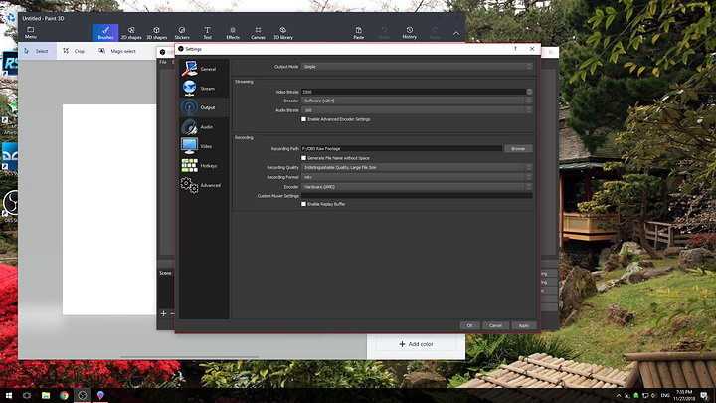The height and width of the screenshot is (403, 716).
Task: Expand the Output Mode dropdown
Action: (x=417, y=66)
